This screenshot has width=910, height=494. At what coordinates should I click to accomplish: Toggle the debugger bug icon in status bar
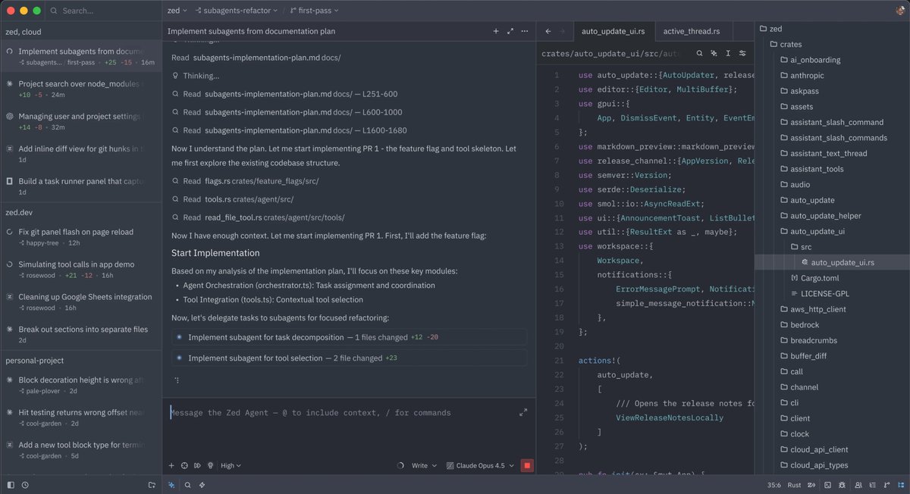pos(842,485)
